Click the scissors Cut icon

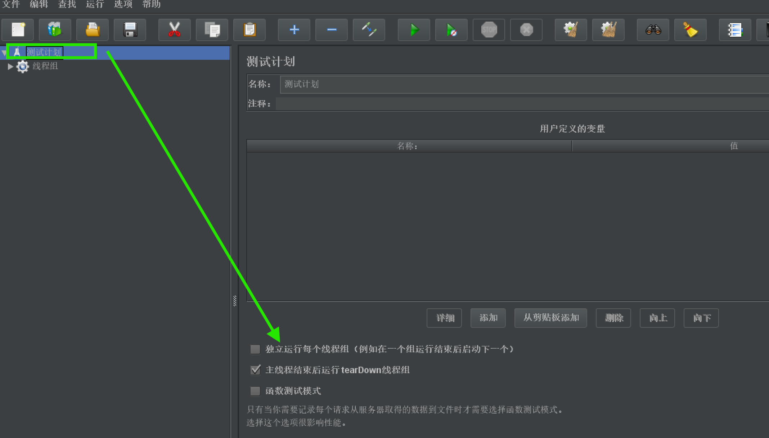[175, 30]
